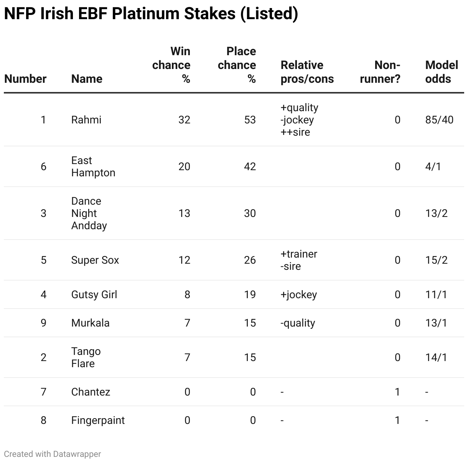Select the Murkala name cell

click(x=91, y=323)
